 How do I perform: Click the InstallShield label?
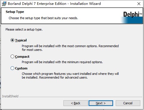[10, 96]
